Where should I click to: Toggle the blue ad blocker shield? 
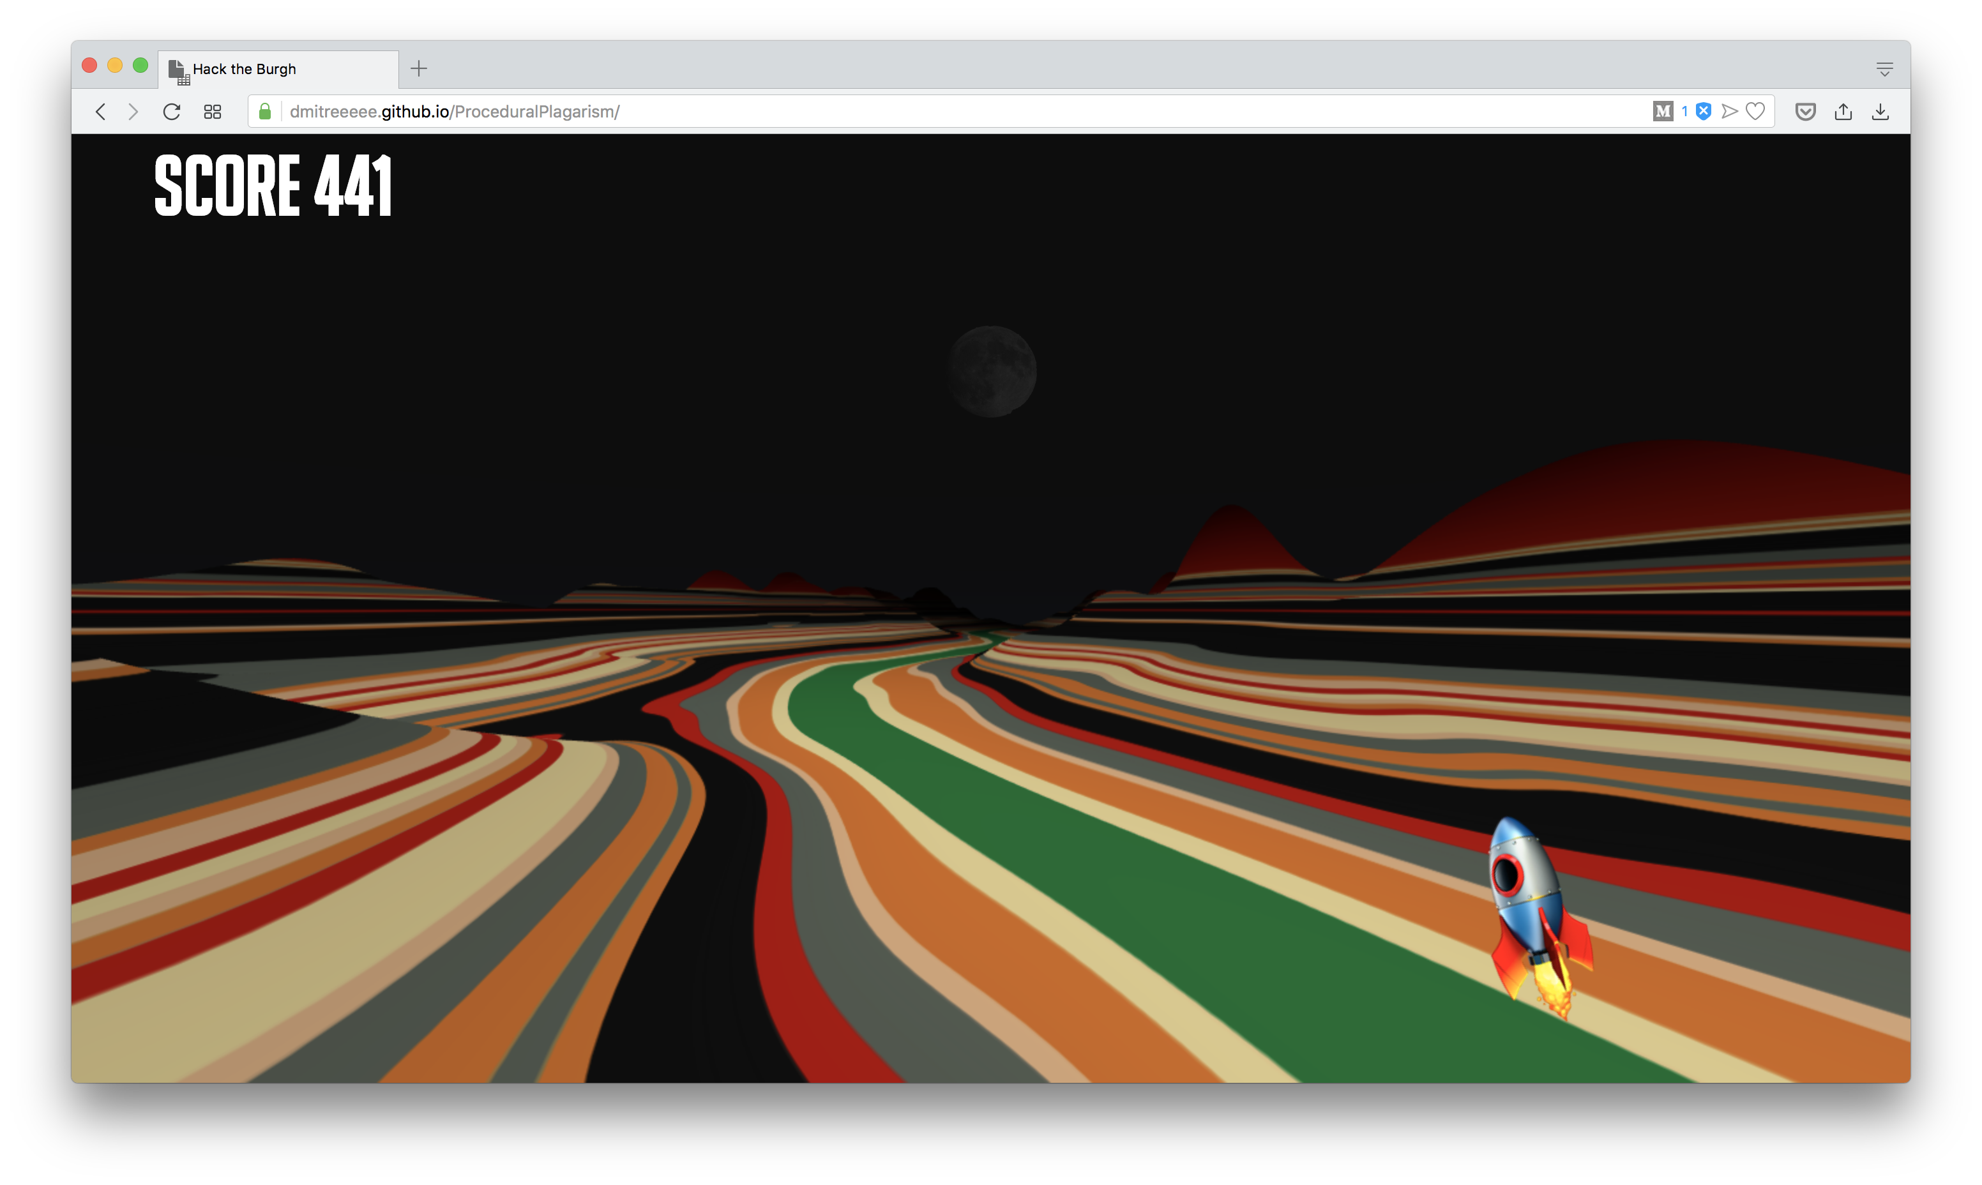coord(1704,112)
